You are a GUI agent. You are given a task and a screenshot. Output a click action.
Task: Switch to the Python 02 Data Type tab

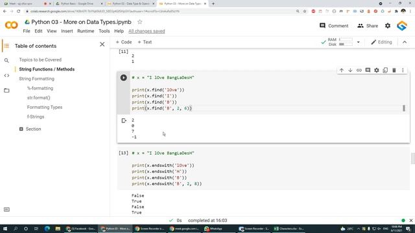pyautogui.click(x=131, y=4)
